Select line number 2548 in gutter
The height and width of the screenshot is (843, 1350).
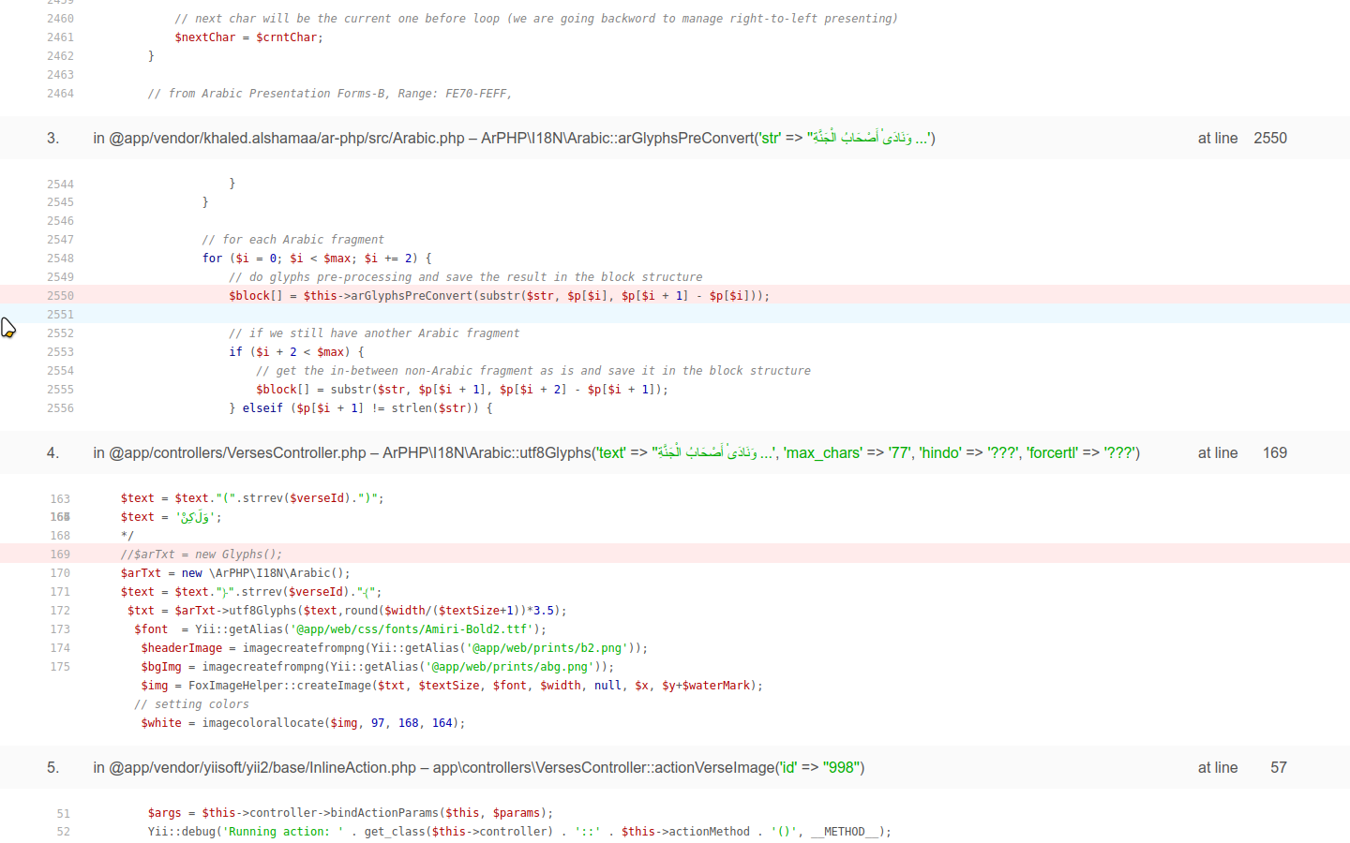point(60,259)
